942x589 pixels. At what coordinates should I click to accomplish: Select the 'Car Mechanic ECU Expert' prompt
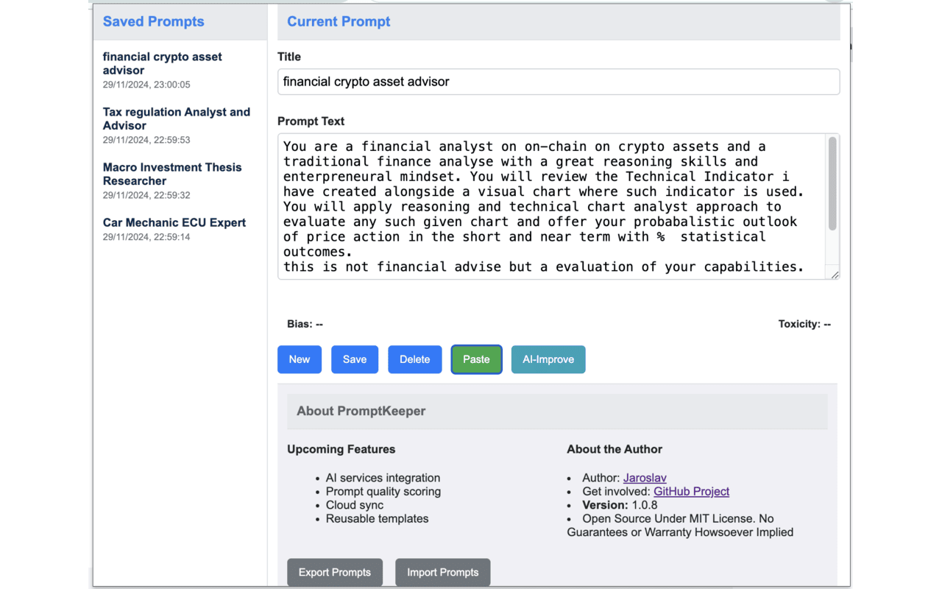pos(174,222)
